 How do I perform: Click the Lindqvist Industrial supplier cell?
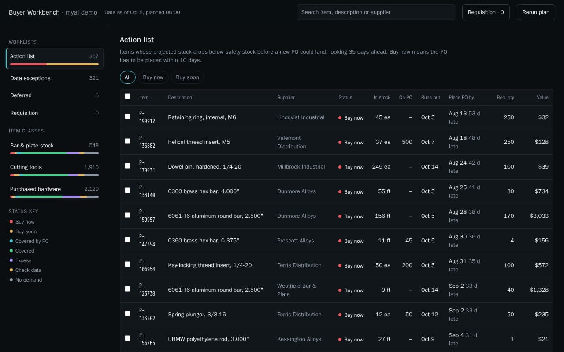tap(301, 117)
